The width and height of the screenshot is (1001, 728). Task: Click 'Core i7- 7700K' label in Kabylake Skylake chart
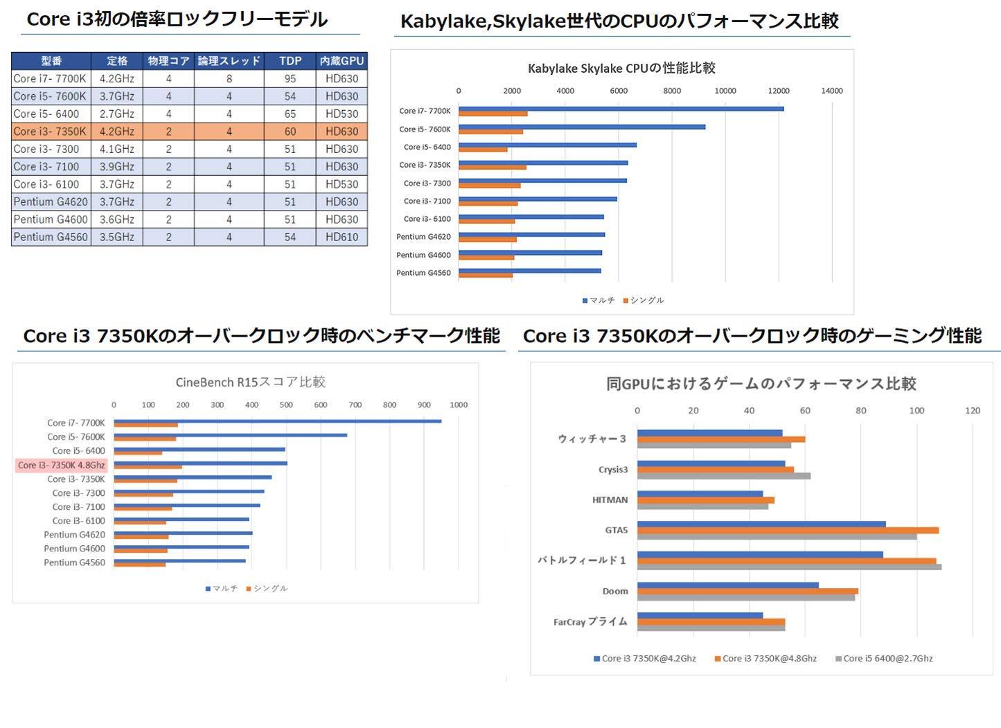click(425, 111)
